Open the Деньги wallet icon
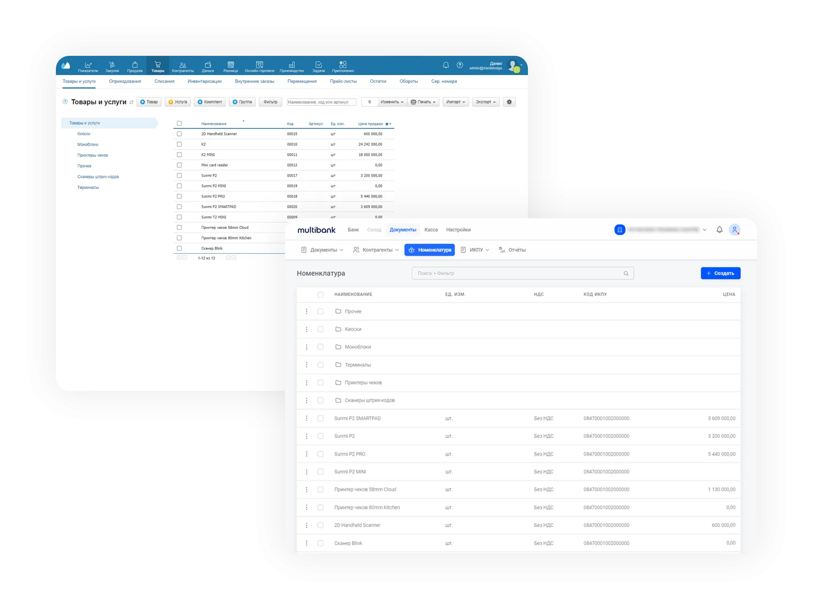The height and width of the screenshot is (609, 813). click(208, 66)
